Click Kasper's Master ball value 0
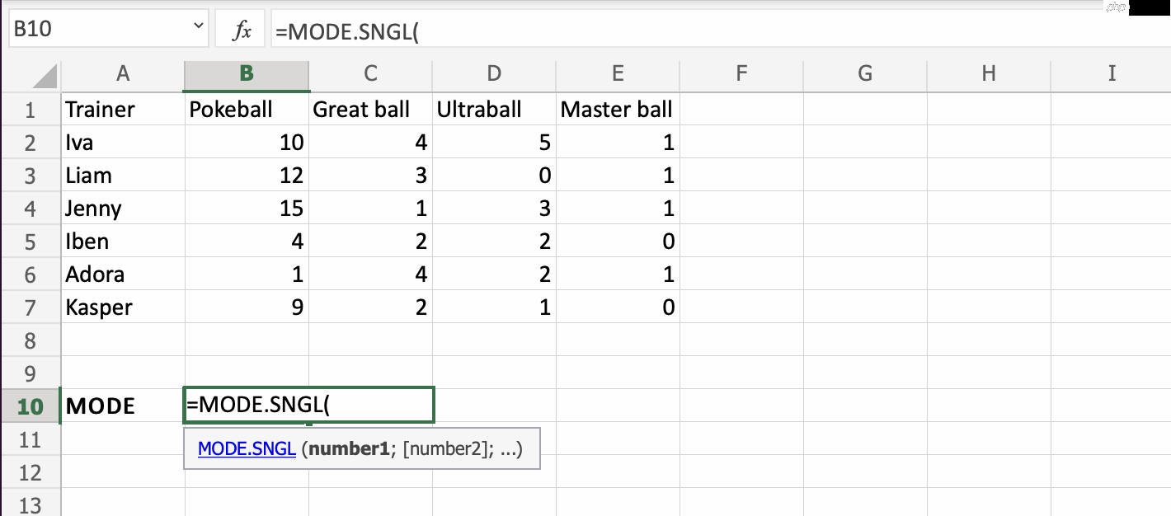Screen dimensions: 1171x516 (x=618, y=307)
